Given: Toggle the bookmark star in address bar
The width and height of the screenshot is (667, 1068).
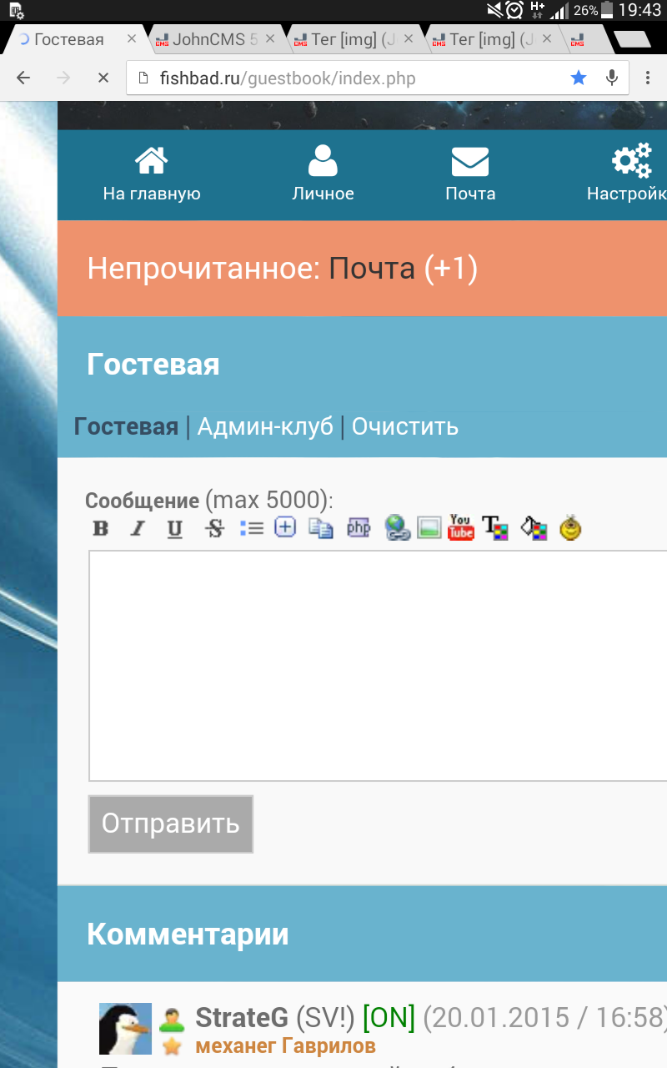Looking at the screenshot, I should (579, 78).
